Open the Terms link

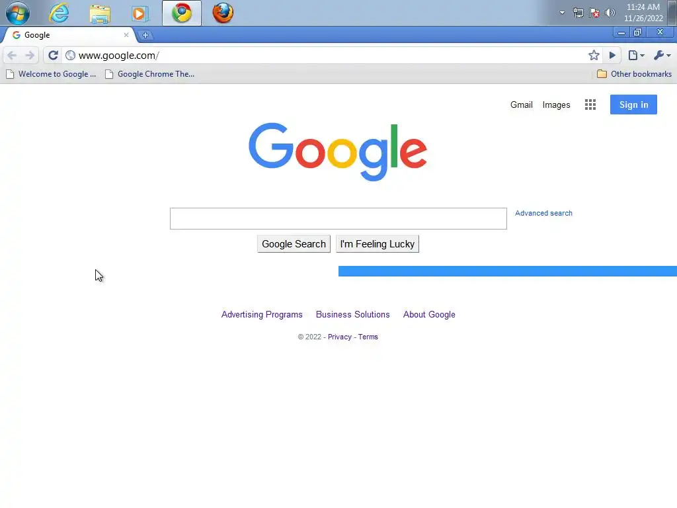tap(368, 337)
